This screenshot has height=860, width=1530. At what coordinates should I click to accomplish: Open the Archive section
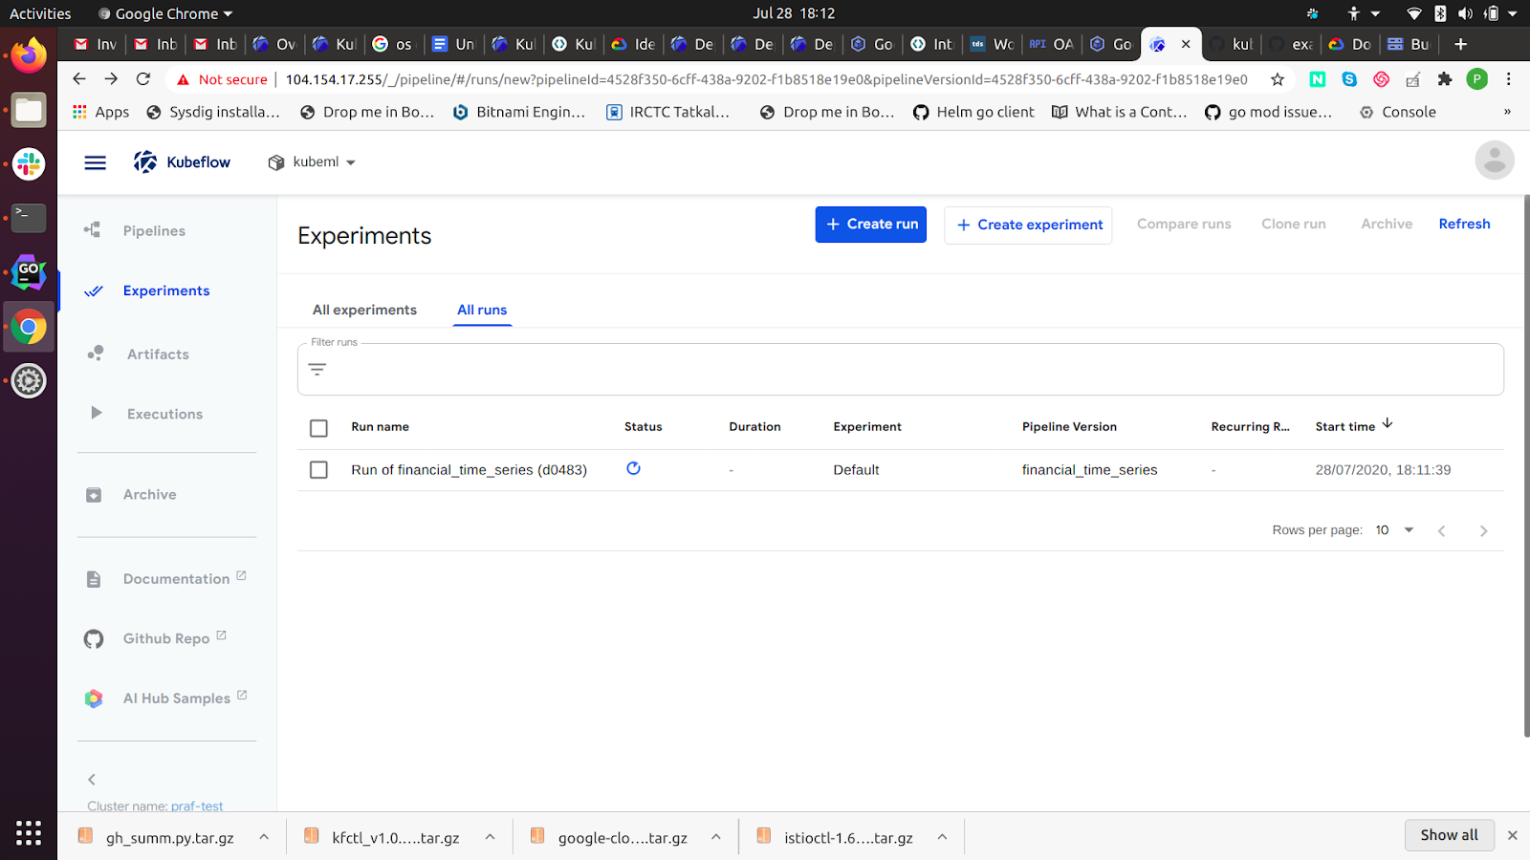point(149,494)
